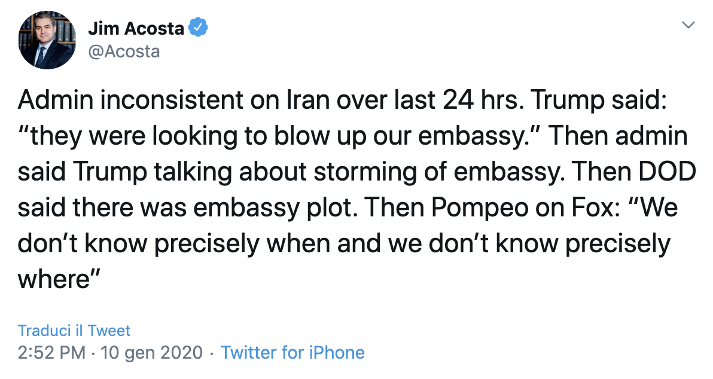Viewport: 713px width, 379px height.
Task: Click the blue verified badge
Action: 199,28
